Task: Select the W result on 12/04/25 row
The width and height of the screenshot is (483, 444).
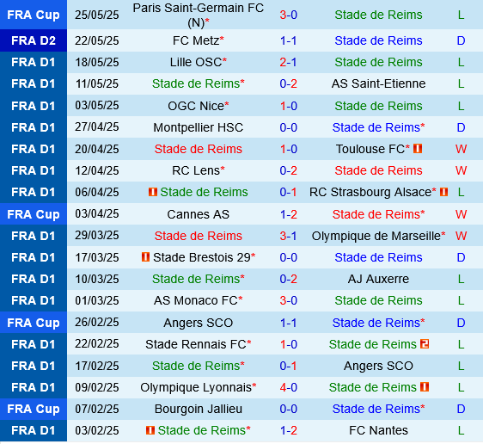Action: (x=461, y=170)
